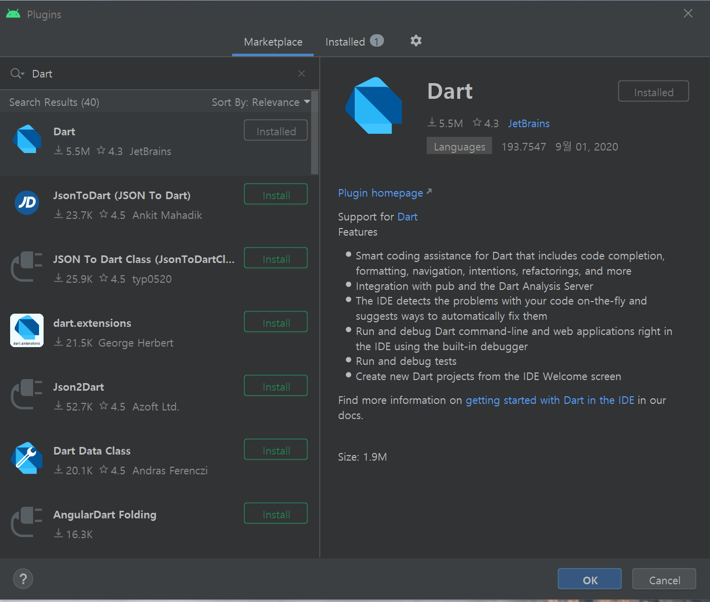Viewport: 710px width, 602px height.
Task: Install the Json2Dart plugin
Action: click(276, 386)
